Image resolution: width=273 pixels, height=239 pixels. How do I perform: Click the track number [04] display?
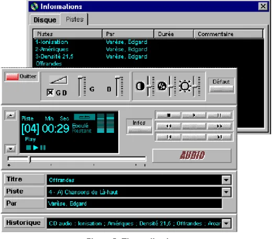coord(30,129)
